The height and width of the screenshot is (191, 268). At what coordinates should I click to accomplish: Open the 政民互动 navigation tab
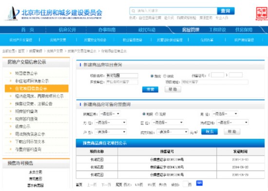coord(147,30)
